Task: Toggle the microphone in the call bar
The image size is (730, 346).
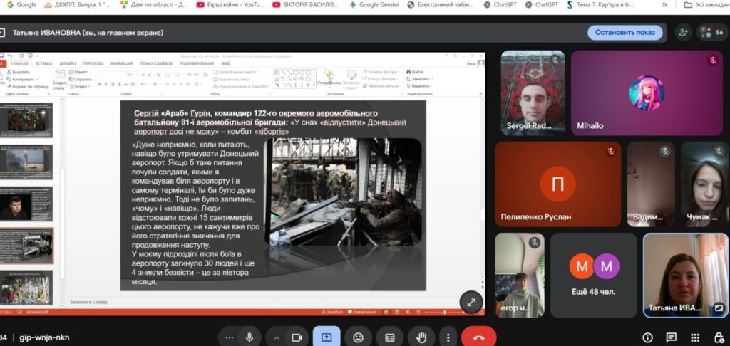Action: (x=250, y=337)
